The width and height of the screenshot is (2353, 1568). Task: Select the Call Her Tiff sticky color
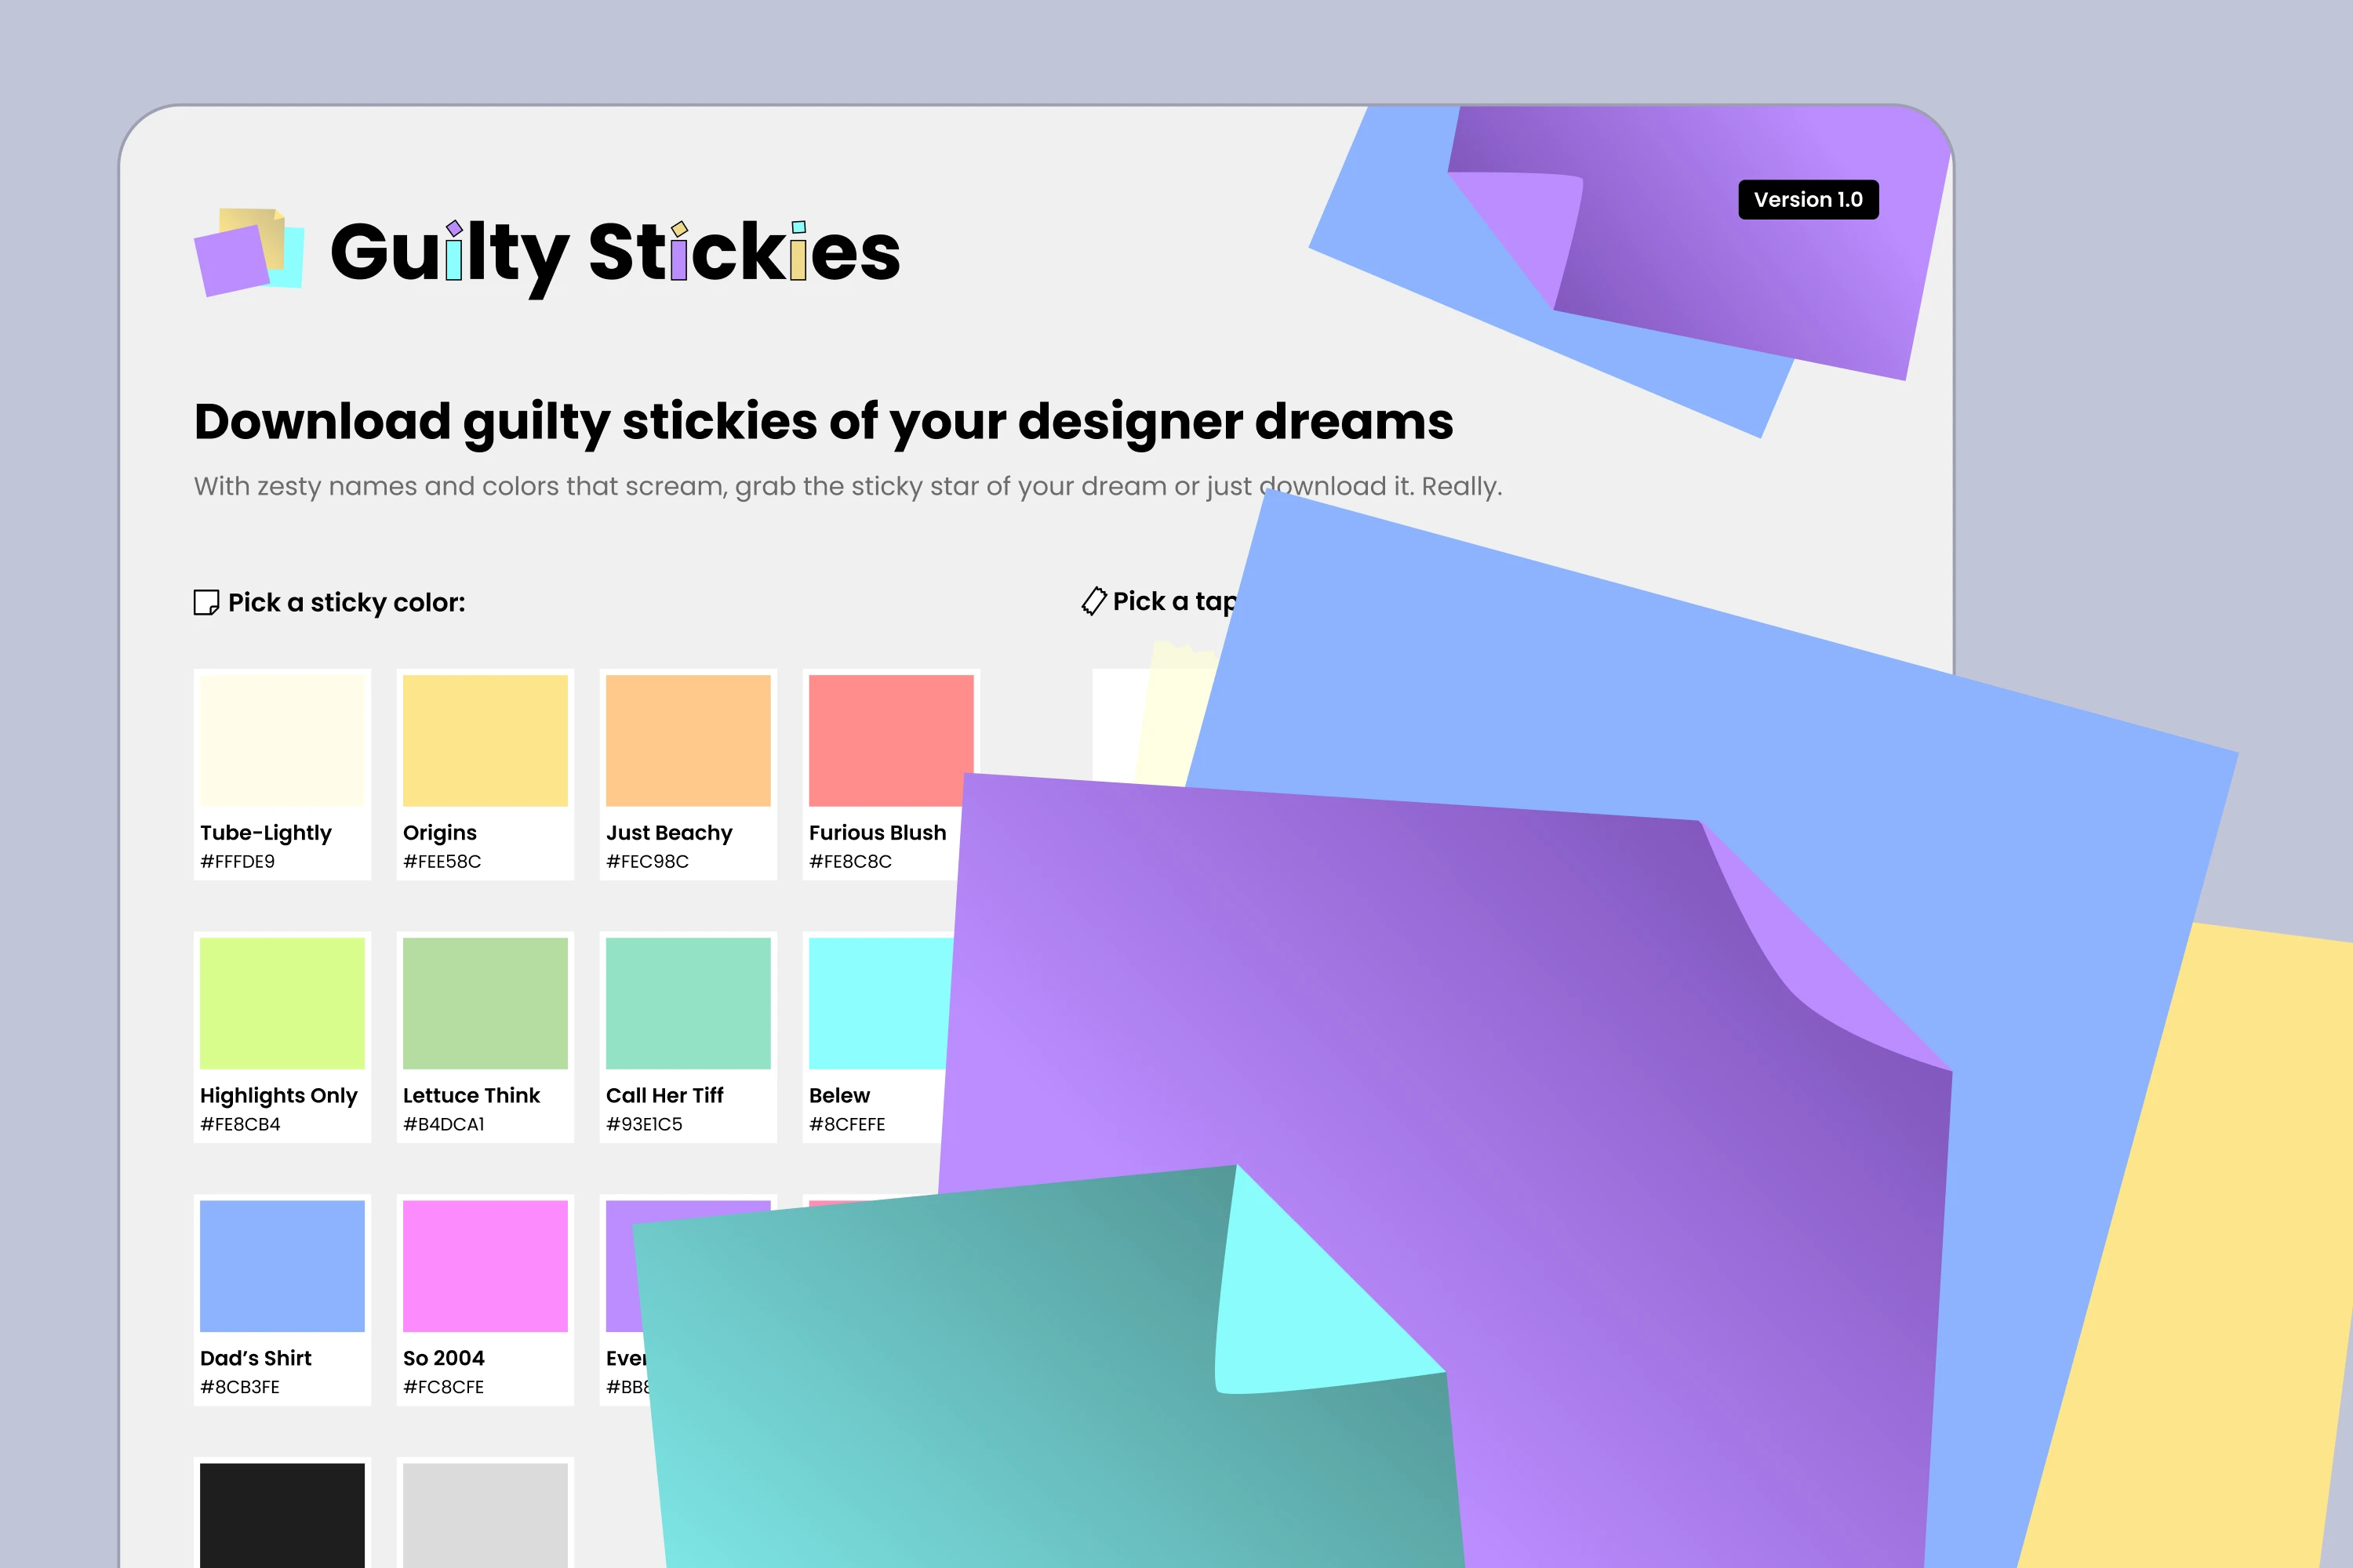689,1003
